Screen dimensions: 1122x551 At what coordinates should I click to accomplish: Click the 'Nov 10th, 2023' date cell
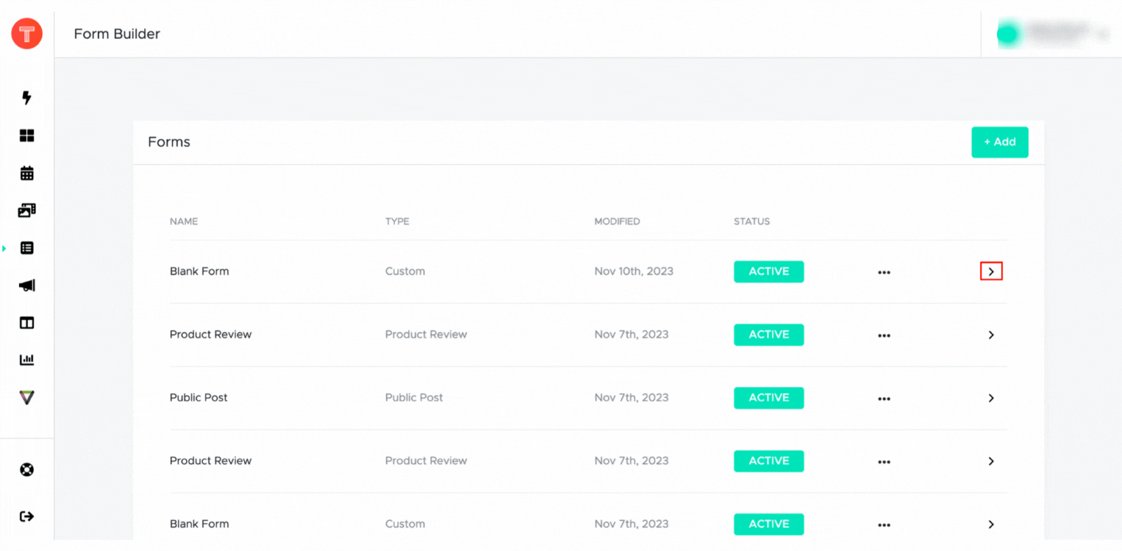(x=634, y=271)
